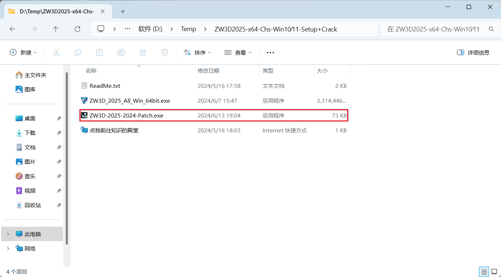The height and width of the screenshot is (277, 501).
Task: Click Internet 快捷方式 type cell
Action: [x=285, y=130]
